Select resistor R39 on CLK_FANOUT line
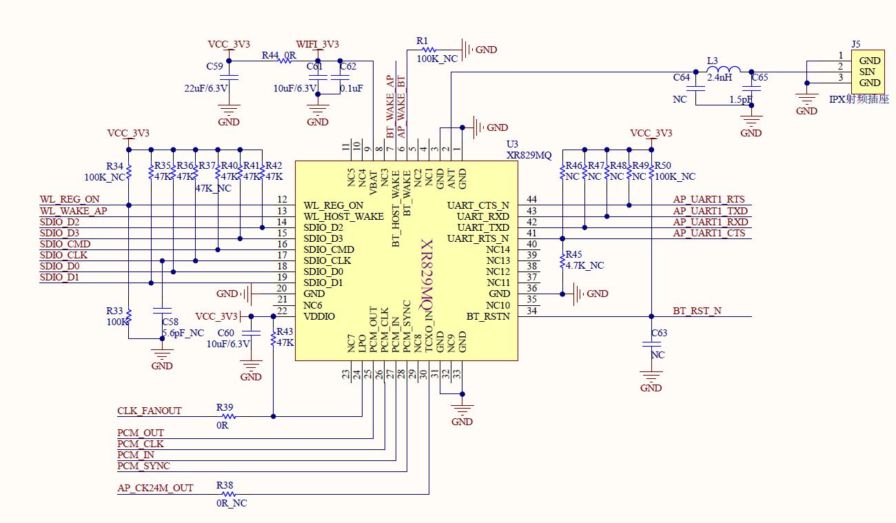 pyautogui.click(x=227, y=416)
